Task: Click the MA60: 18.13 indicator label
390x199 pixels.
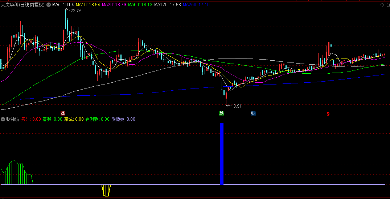Action: pyautogui.click(x=140, y=4)
